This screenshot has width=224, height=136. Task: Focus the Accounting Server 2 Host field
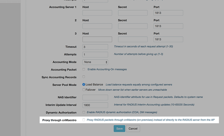97,26
